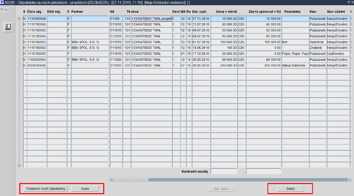Click the Kopie button
Viewport: 354px width, 196px height.
click(x=85, y=189)
